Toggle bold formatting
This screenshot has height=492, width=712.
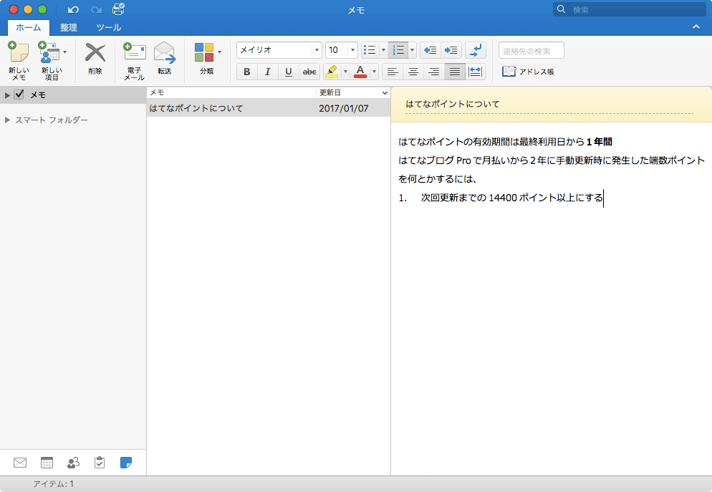point(246,72)
